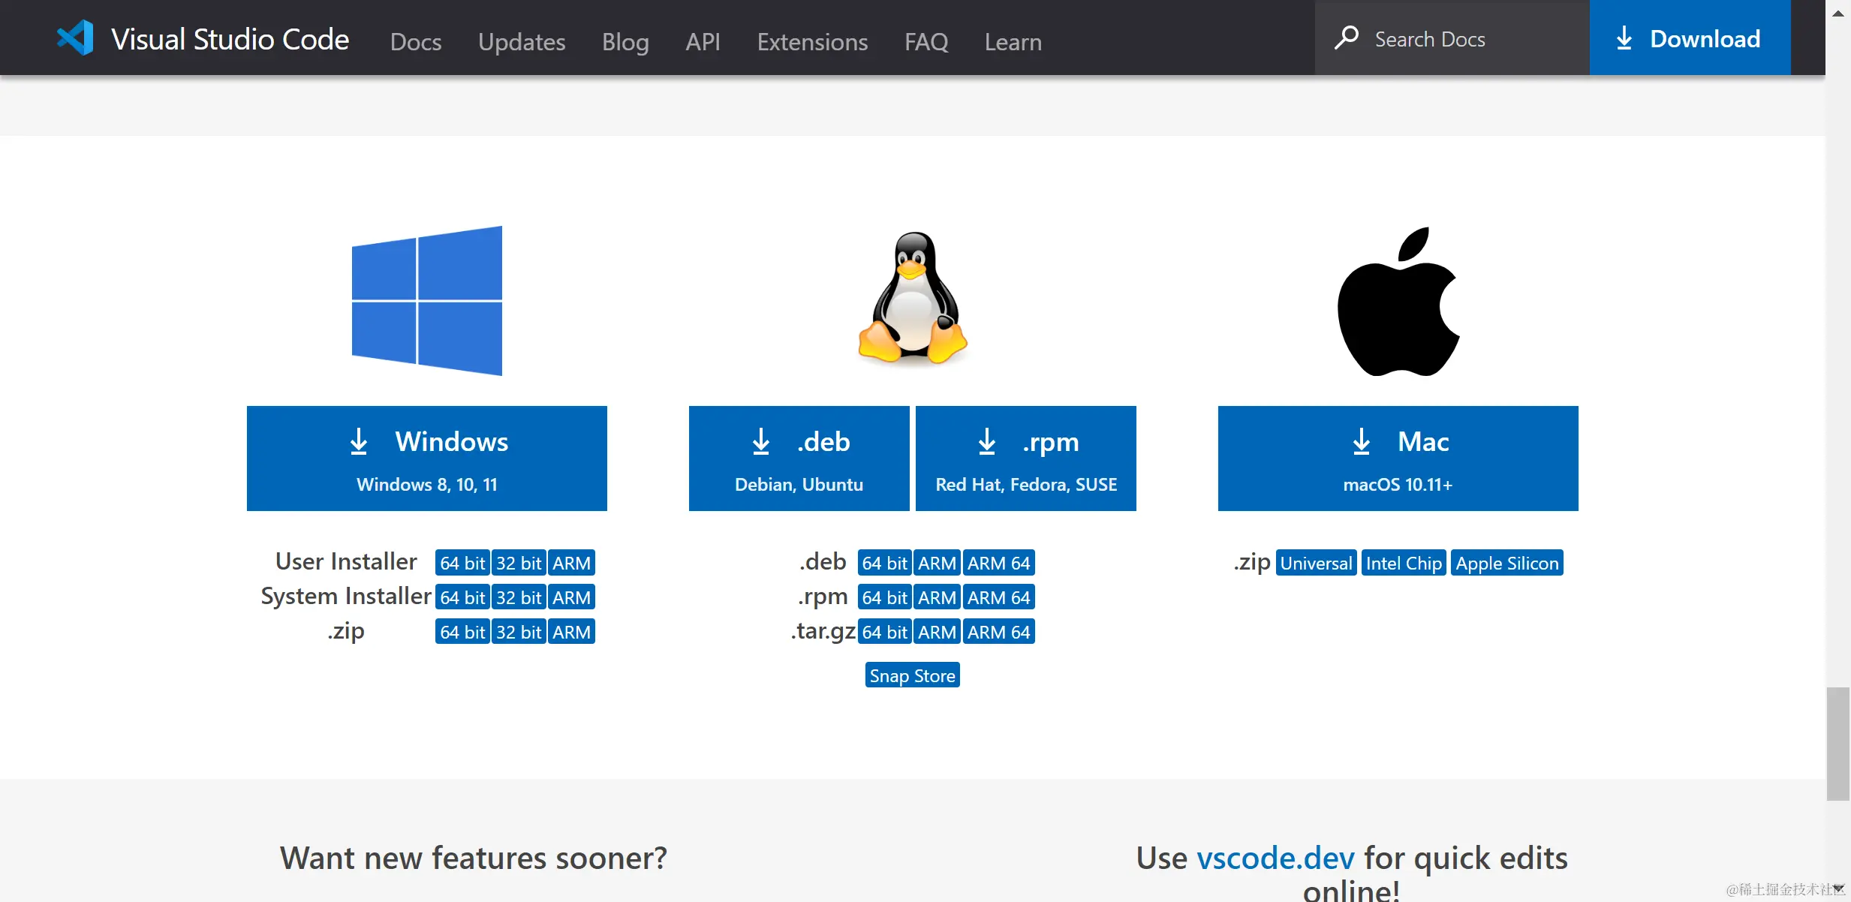Viewport: 1851px width, 902px height.
Task: Select System Installer 64 bit
Action: point(462,597)
